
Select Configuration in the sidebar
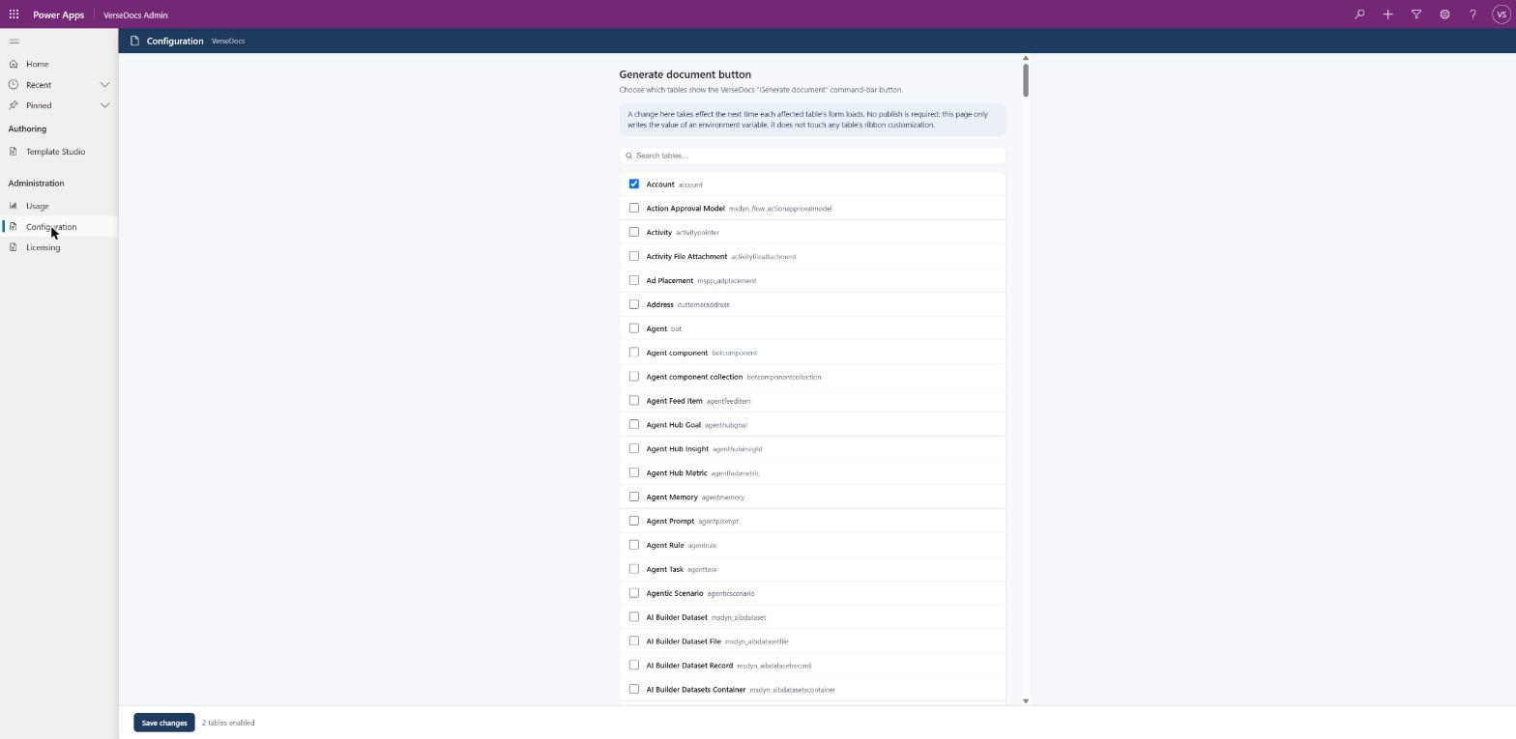click(59, 227)
